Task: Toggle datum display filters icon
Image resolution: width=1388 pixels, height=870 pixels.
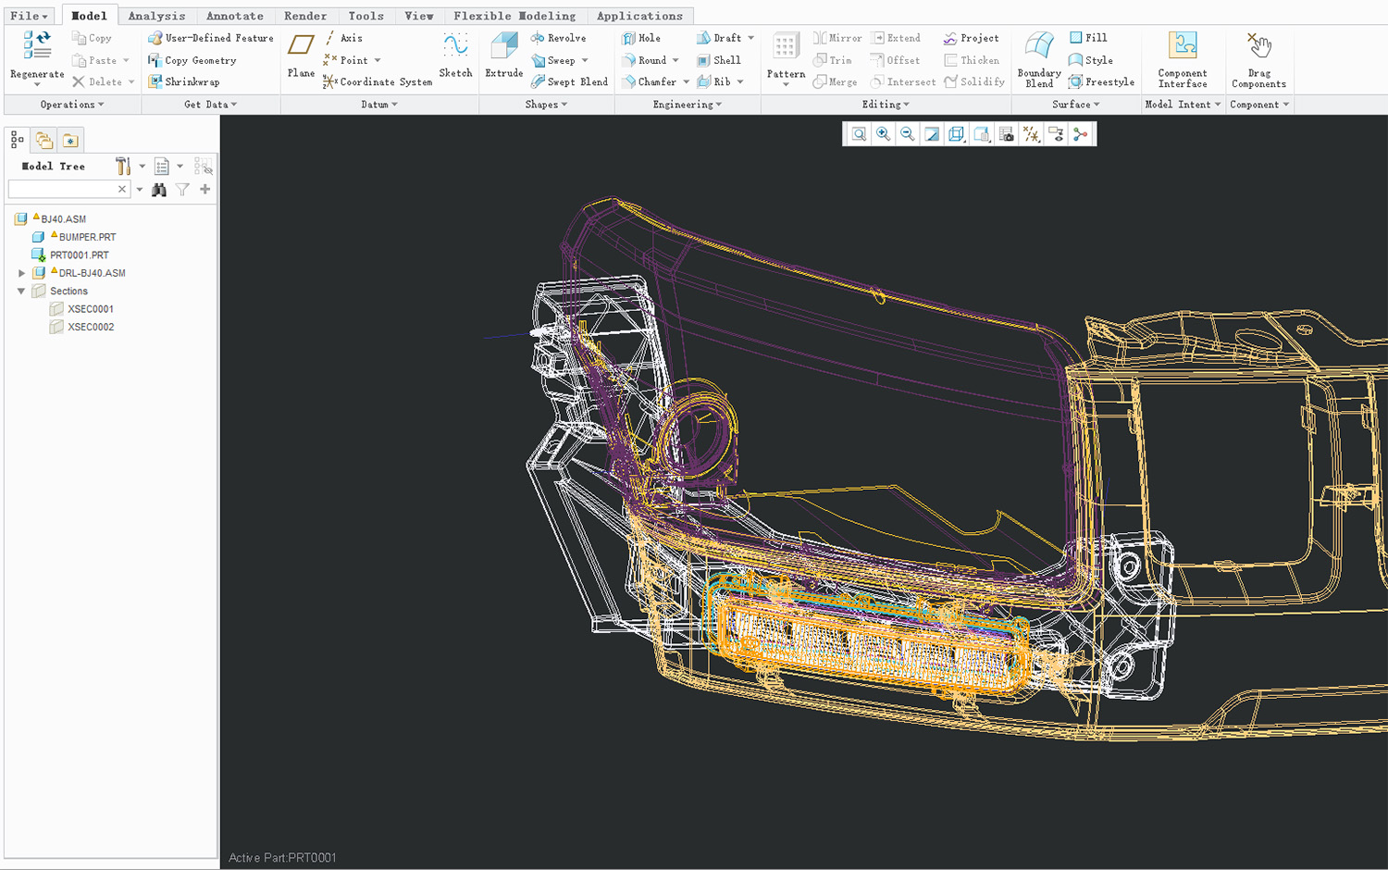Action: point(1031,134)
